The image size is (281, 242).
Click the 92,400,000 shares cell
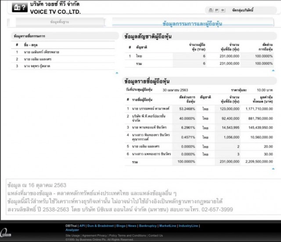coord(231,119)
